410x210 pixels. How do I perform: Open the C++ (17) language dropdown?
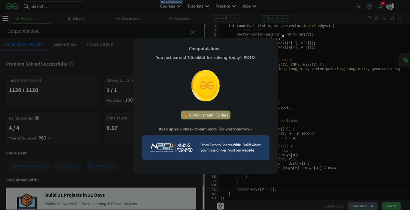pos(225,18)
